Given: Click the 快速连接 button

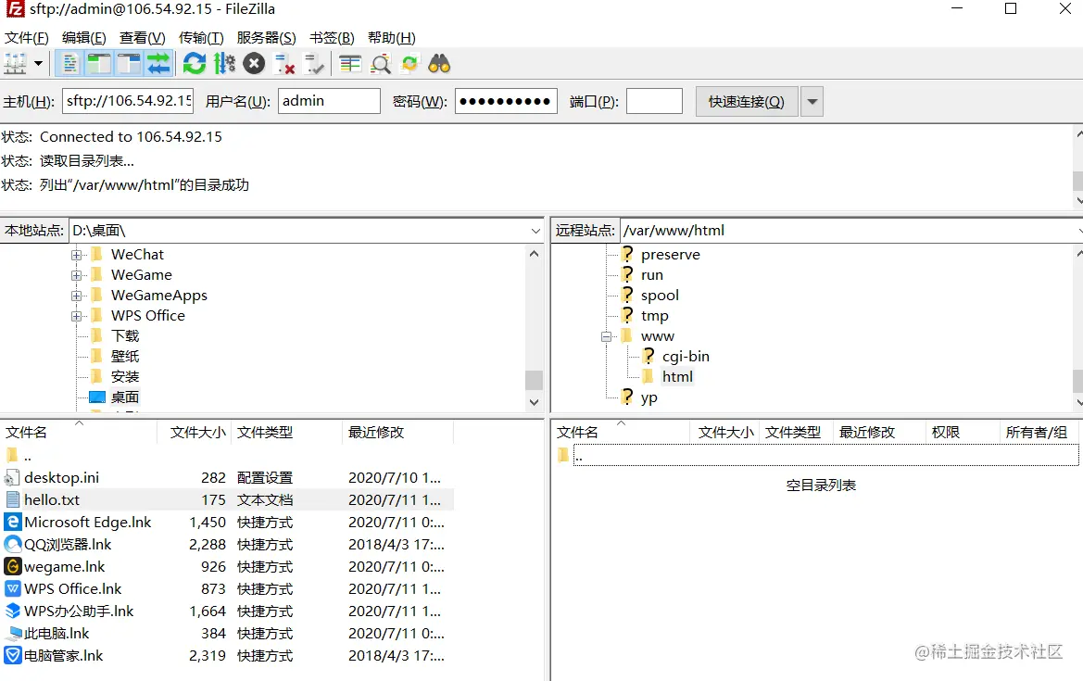Looking at the screenshot, I should 747,101.
